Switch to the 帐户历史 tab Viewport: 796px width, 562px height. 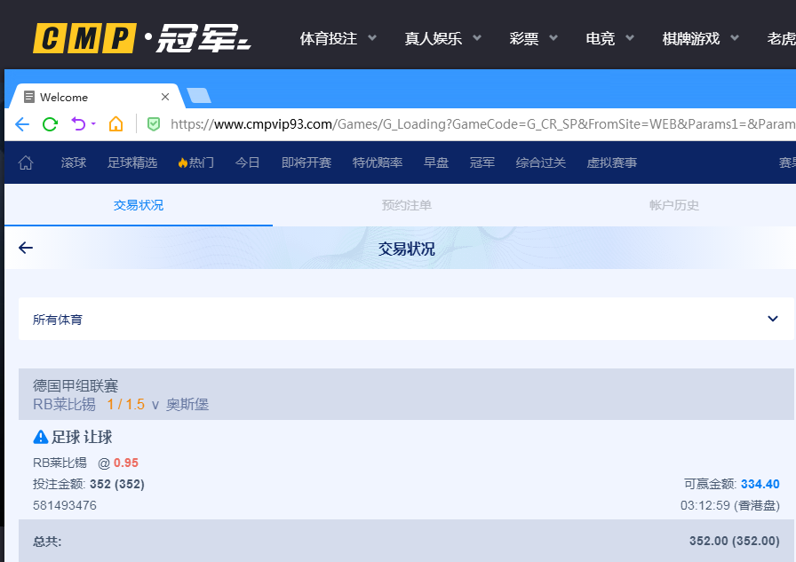tap(674, 205)
